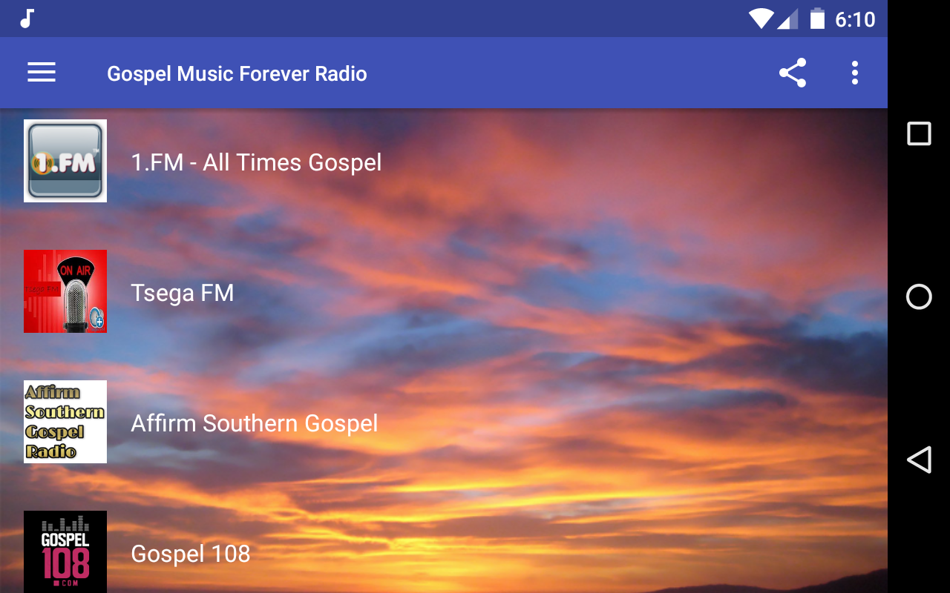Tap the 6:10 clock in status bar
Viewport: 950px width, 593px height.
pos(855,19)
